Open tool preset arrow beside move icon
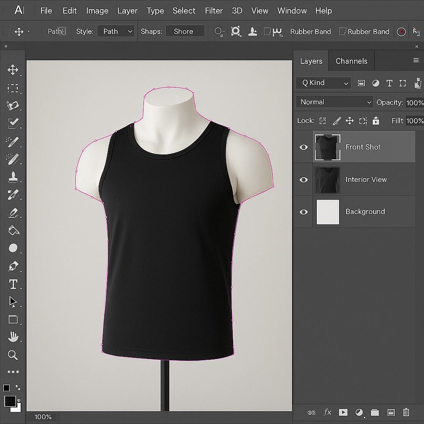This screenshot has height=424, width=424. [29, 31]
